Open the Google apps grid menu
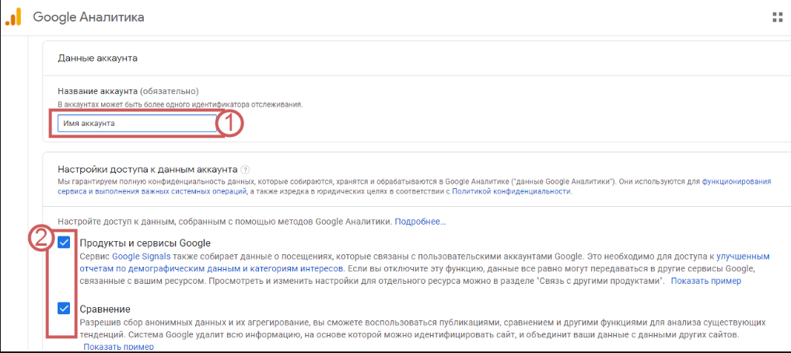791x353 pixels. click(776, 17)
